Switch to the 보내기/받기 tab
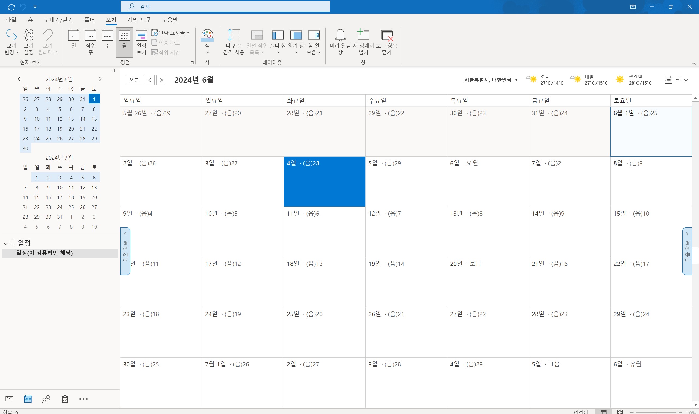This screenshot has width=699, height=414. (x=58, y=20)
